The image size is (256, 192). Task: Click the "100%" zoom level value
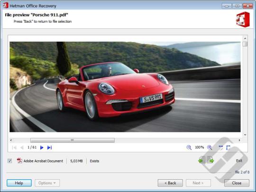199,147
